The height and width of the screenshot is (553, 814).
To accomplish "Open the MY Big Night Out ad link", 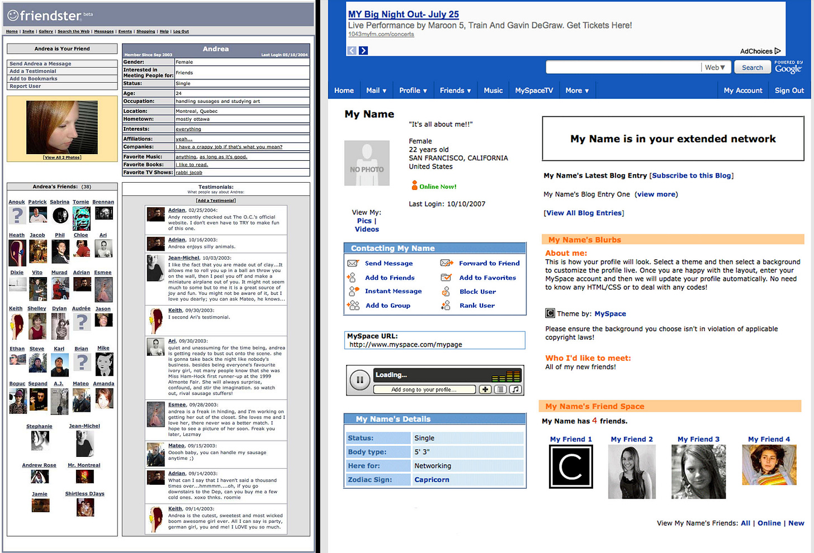I will click(x=403, y=14).
